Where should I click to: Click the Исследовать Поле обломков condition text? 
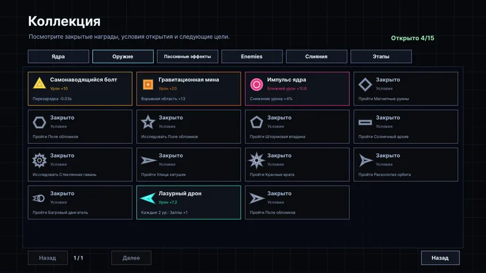click(169, 136)
